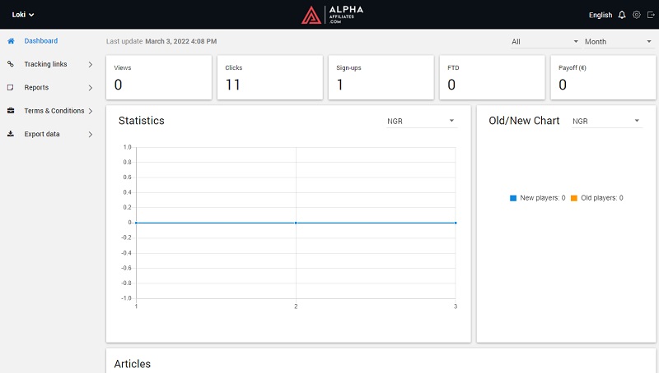Viewport: 659px width, 373px height.
Task: Toggle New players blue legend swatch
Action: click(513, 198)
